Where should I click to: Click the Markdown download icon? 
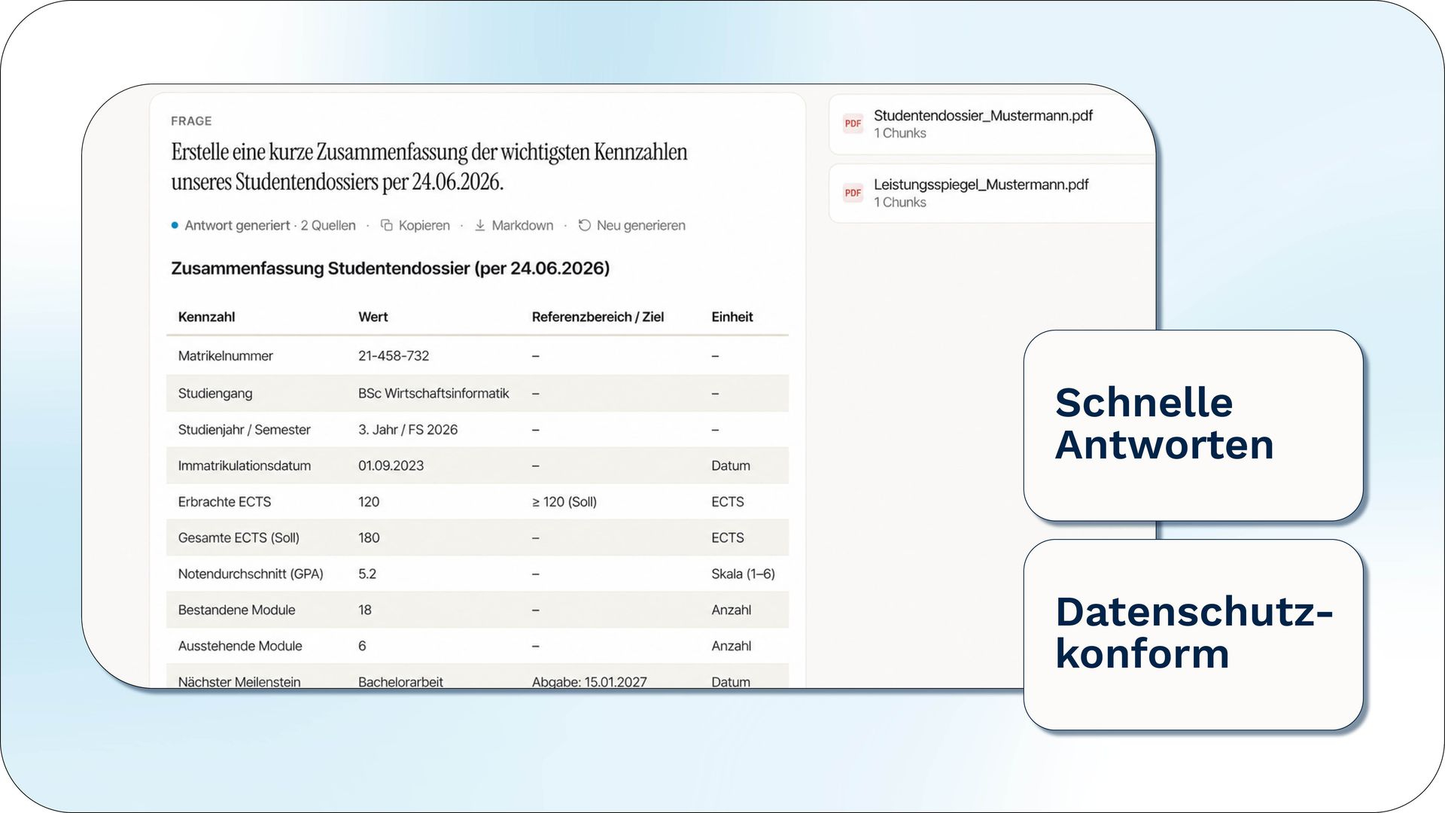tap(479, 225)
